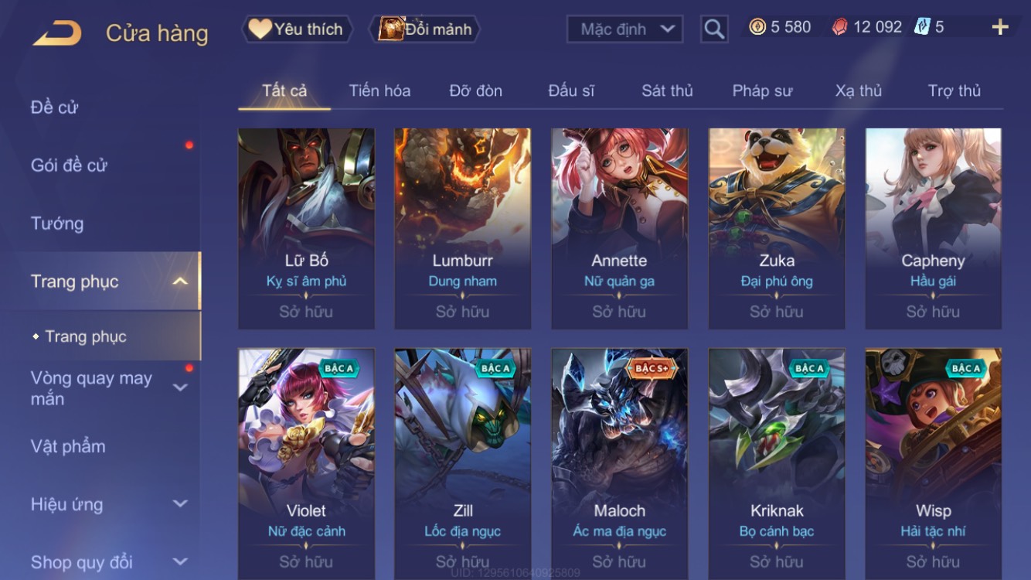Open the Yêu thích heart favorites
Viewport: 1031px width, 580px height.
click(297, 29)
